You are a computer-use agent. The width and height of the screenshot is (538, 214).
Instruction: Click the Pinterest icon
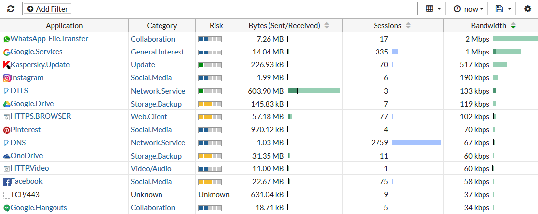(x=7, y=130)
